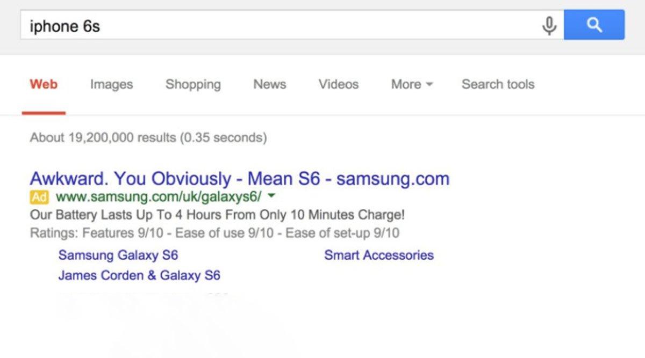Open the Smart Accessories sitelink
This screenshot has width=645, height=358.
coord(378,255)
